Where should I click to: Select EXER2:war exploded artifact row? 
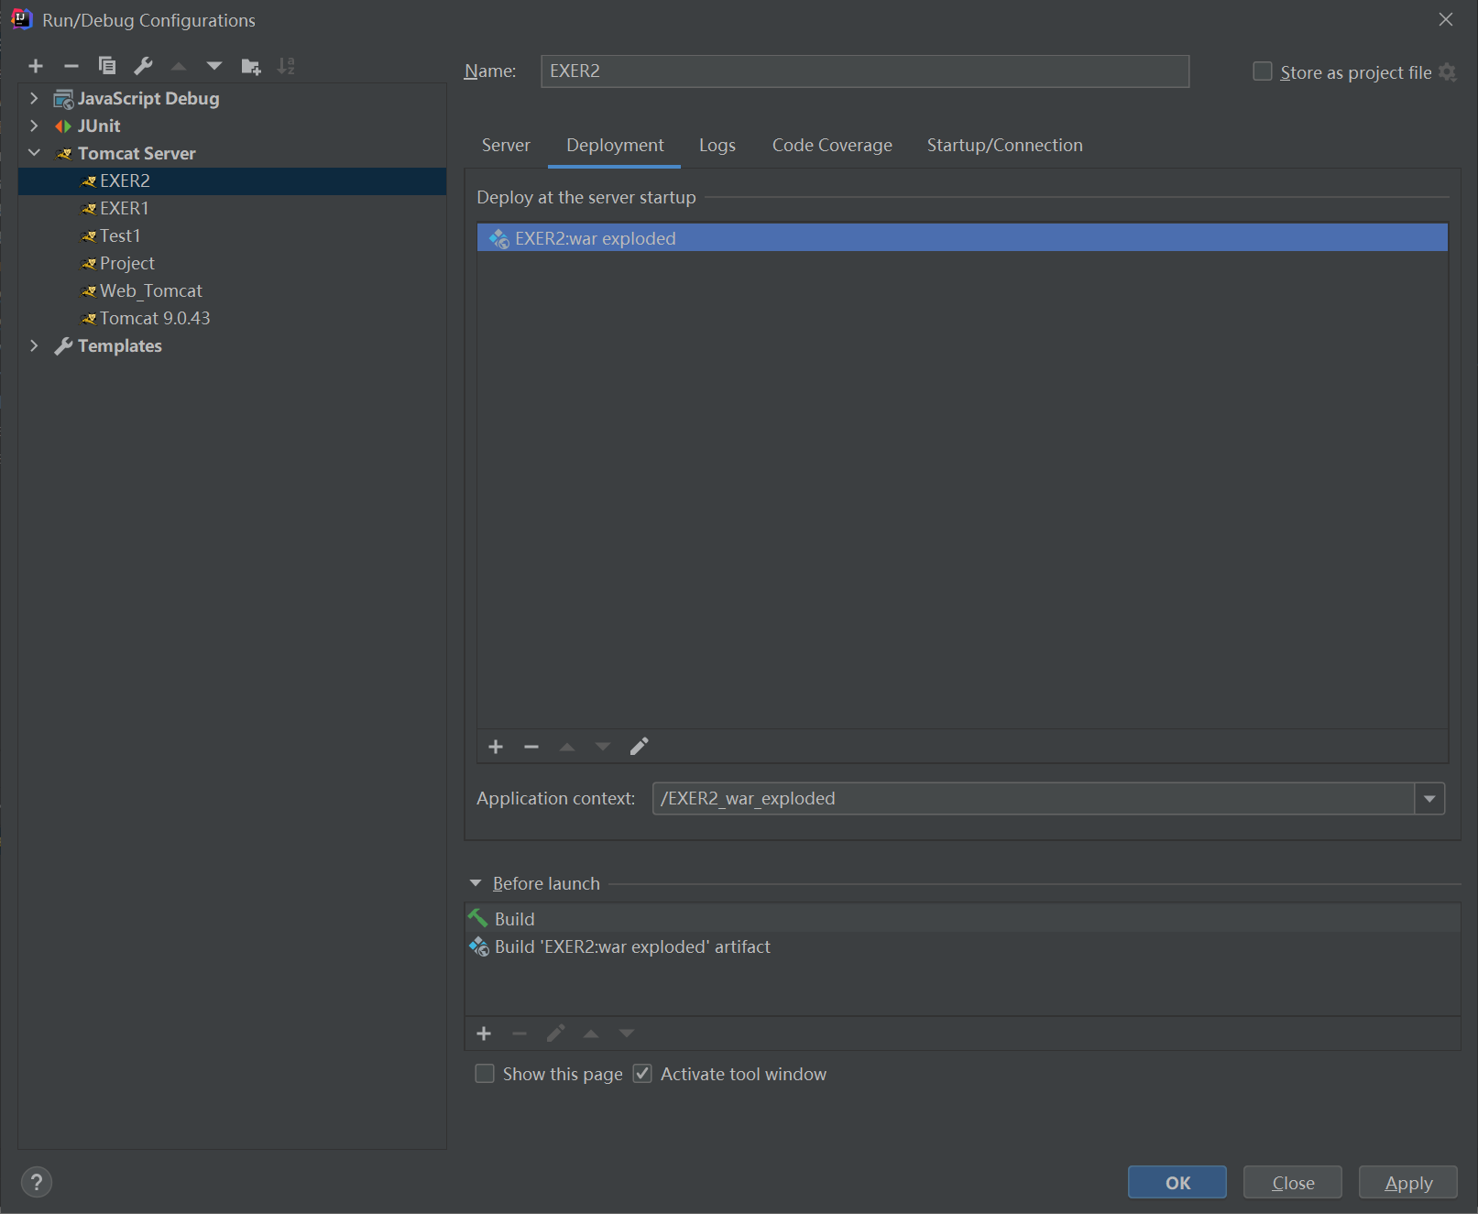[x=962, y=238]
